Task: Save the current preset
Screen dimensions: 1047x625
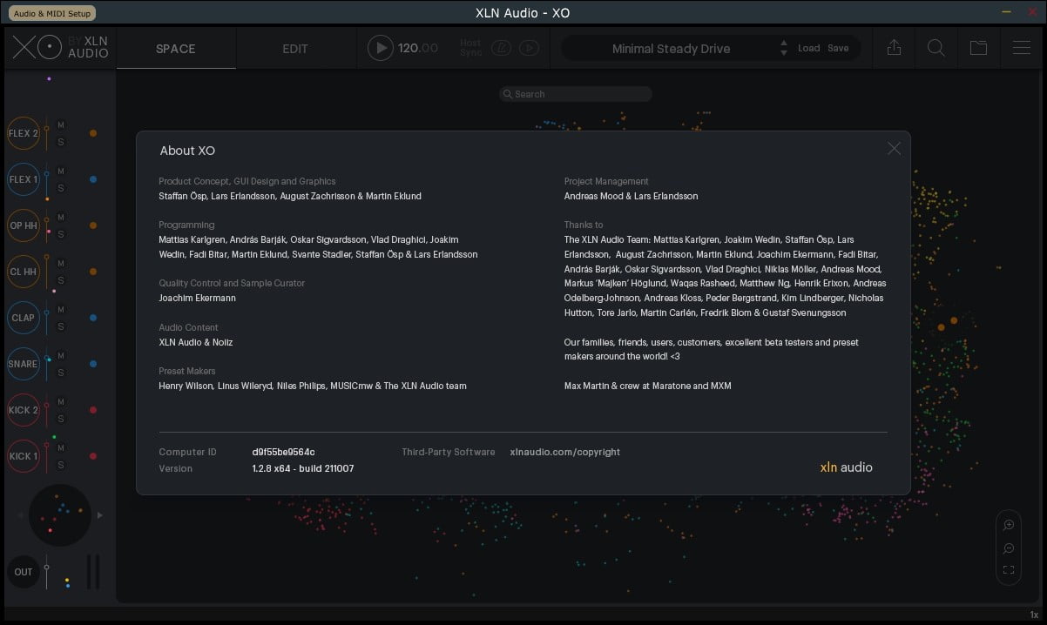Action: (x=838, y=49)
